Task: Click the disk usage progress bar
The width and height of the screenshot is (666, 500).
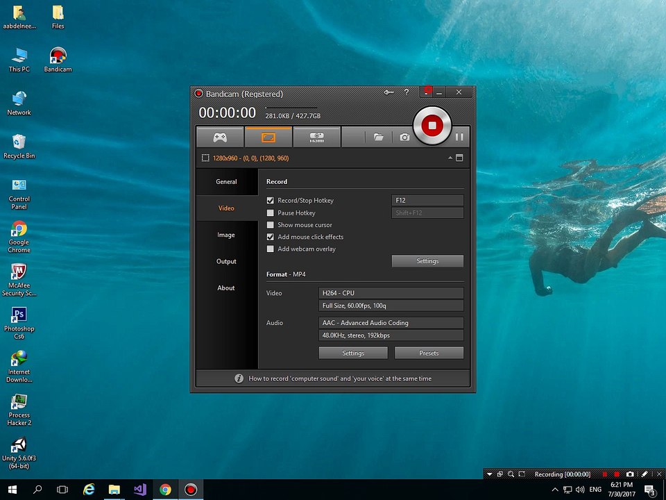Action: click(291, 108)
